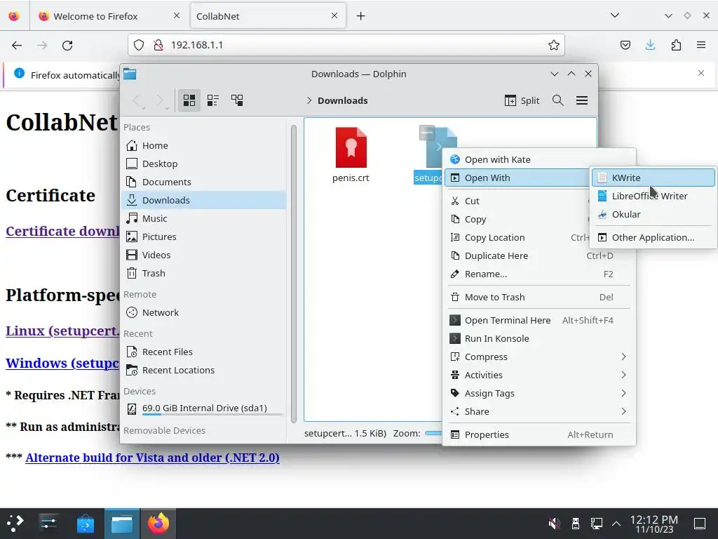Viewport: 718px width, 539px height.
Task: Choose LibreOffice Writer from submenu
Action: point(653,197)
